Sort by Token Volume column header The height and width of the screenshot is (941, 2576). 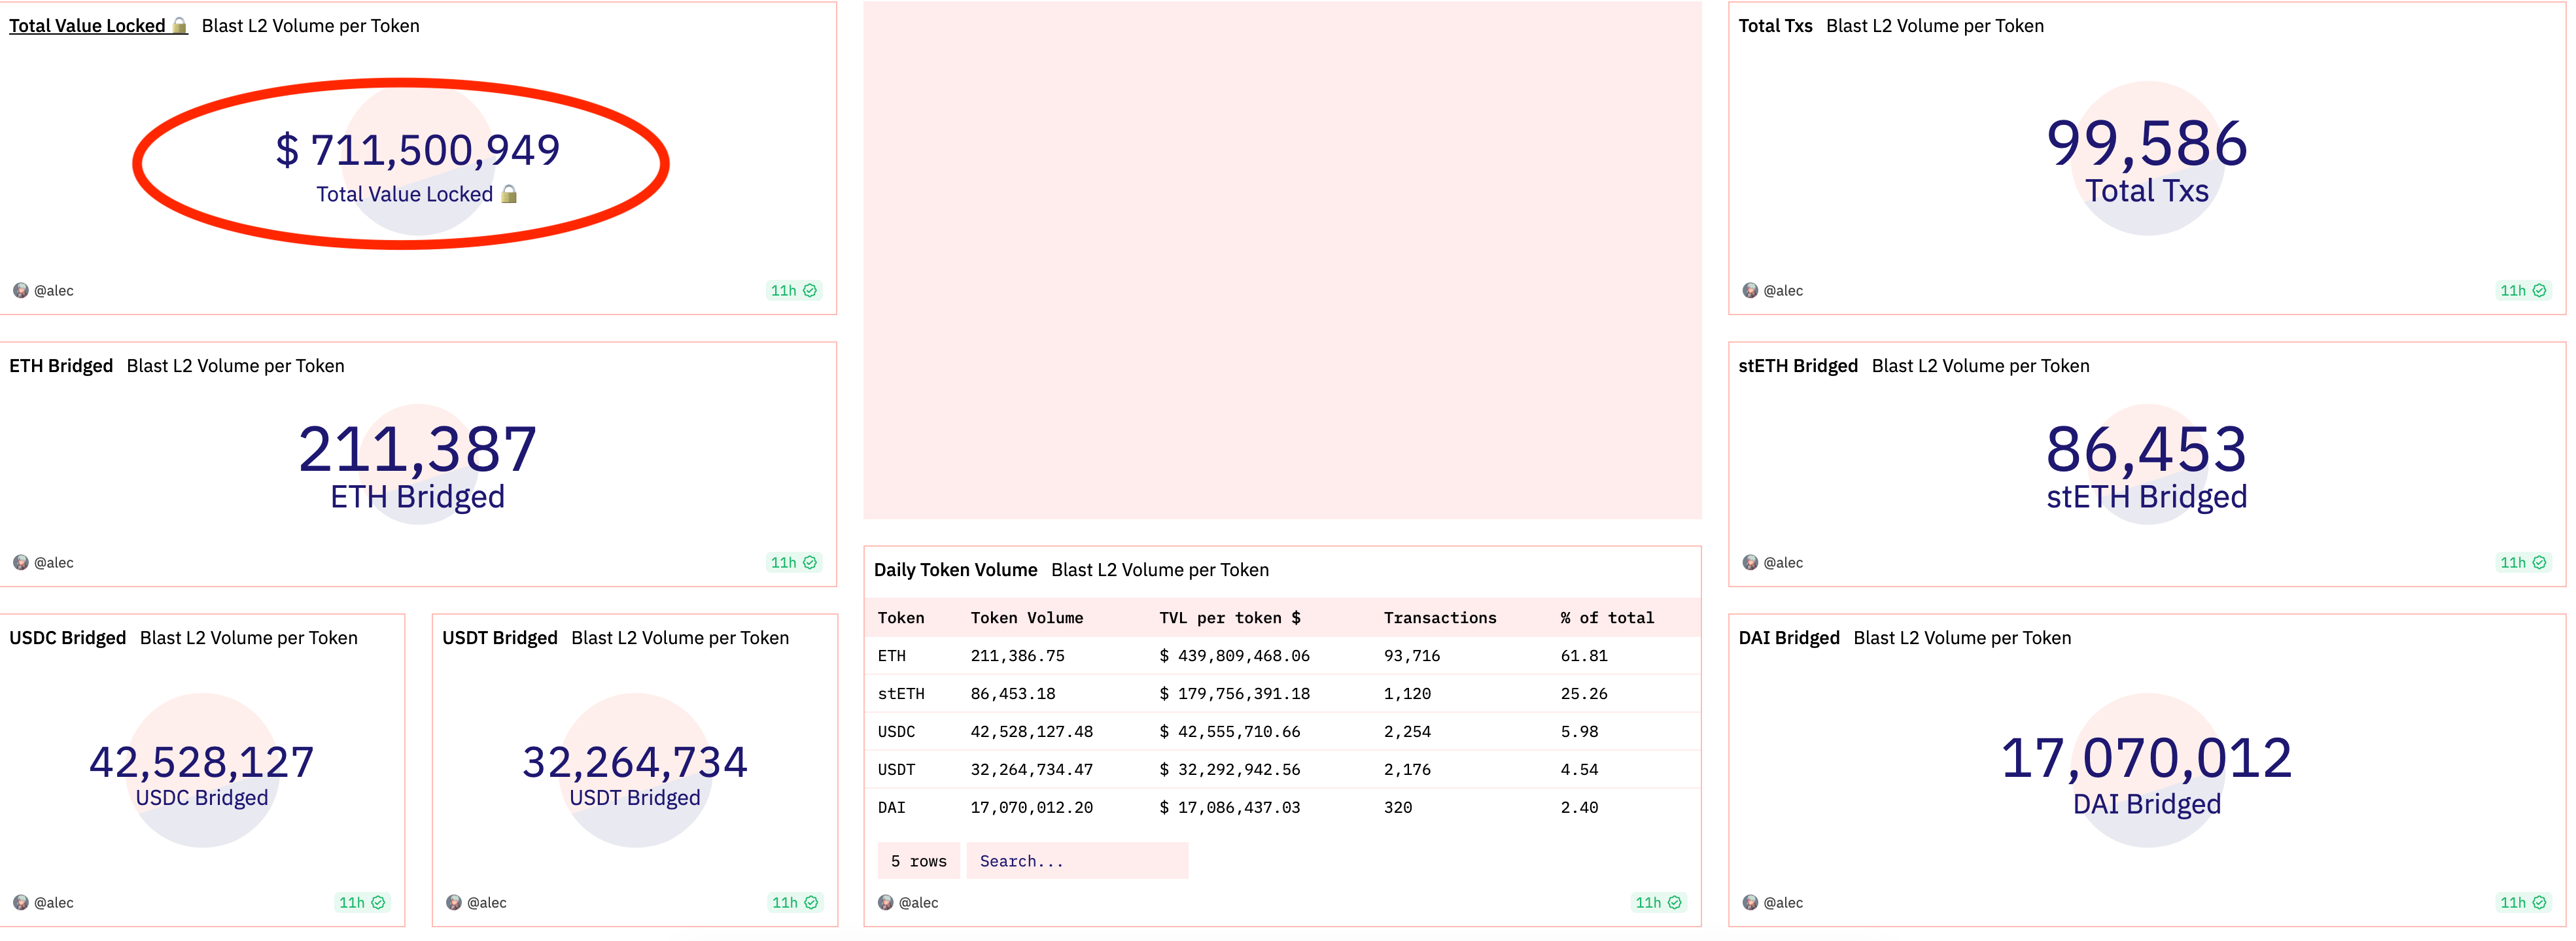[x=1027, y=618]
